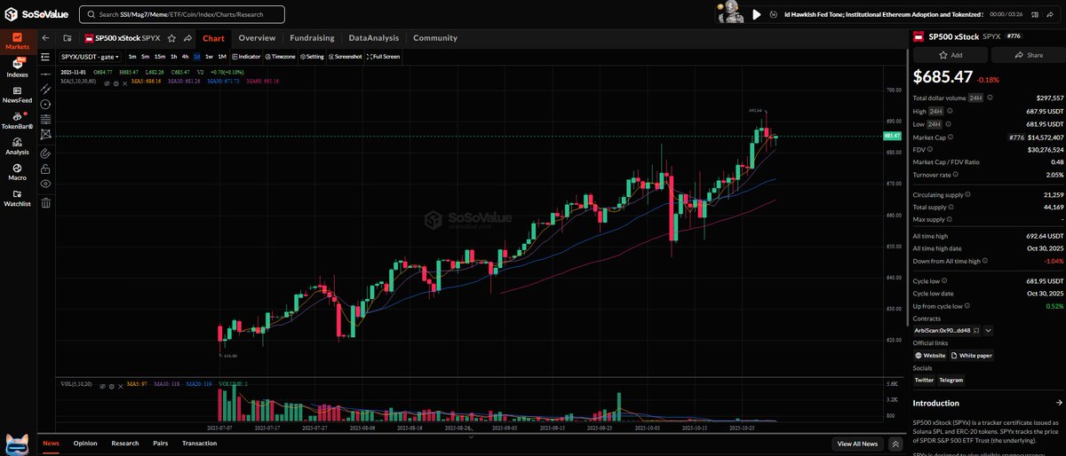Click the share arrow beside the star
The height and width of the screenshot is (456, 1066).
point(187,38)
